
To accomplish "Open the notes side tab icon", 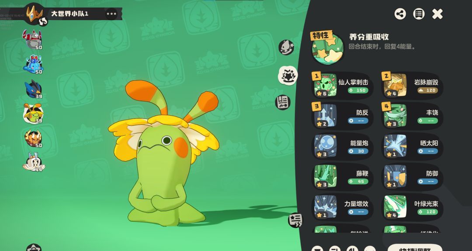I will pos(283,103).
